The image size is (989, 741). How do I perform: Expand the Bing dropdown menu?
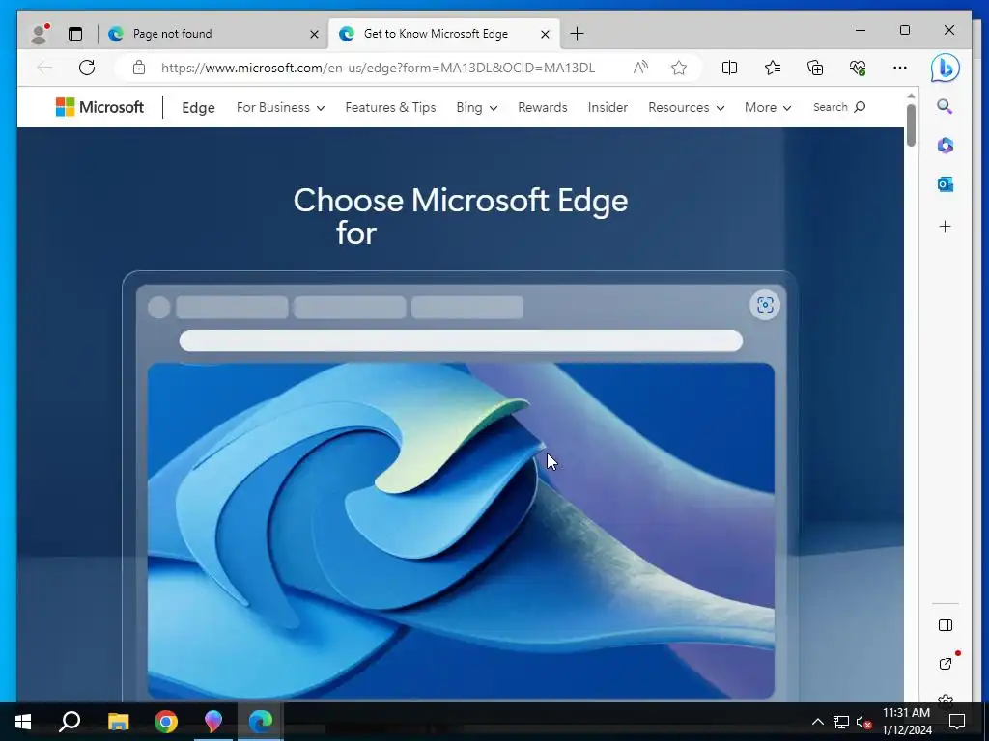477,108
